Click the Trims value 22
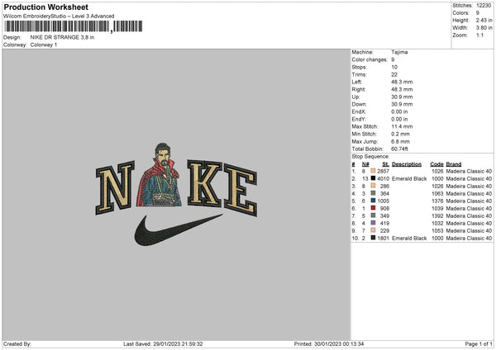 pos(394,74)
